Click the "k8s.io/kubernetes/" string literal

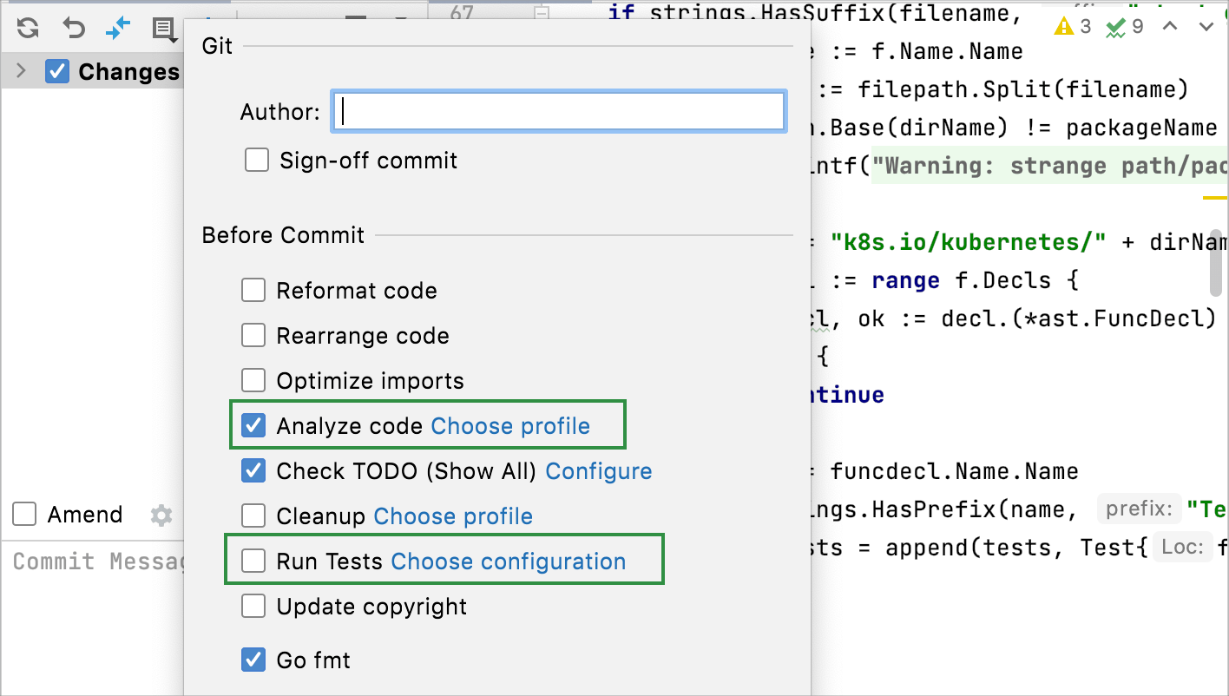coord(969,242)
